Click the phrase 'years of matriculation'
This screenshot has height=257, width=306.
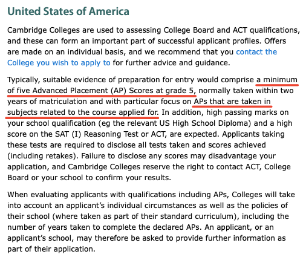tap(47, 102)
